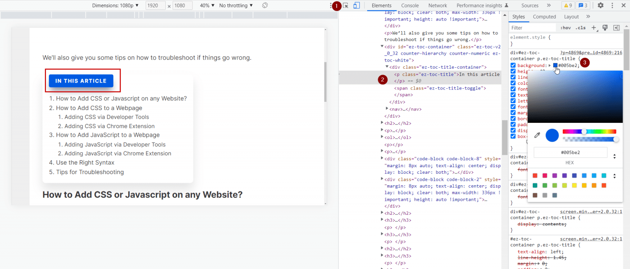The width and height of the screenshot is (630, 269).
Task: Open DevTools settings gear
Action: (x=600, y=5)
